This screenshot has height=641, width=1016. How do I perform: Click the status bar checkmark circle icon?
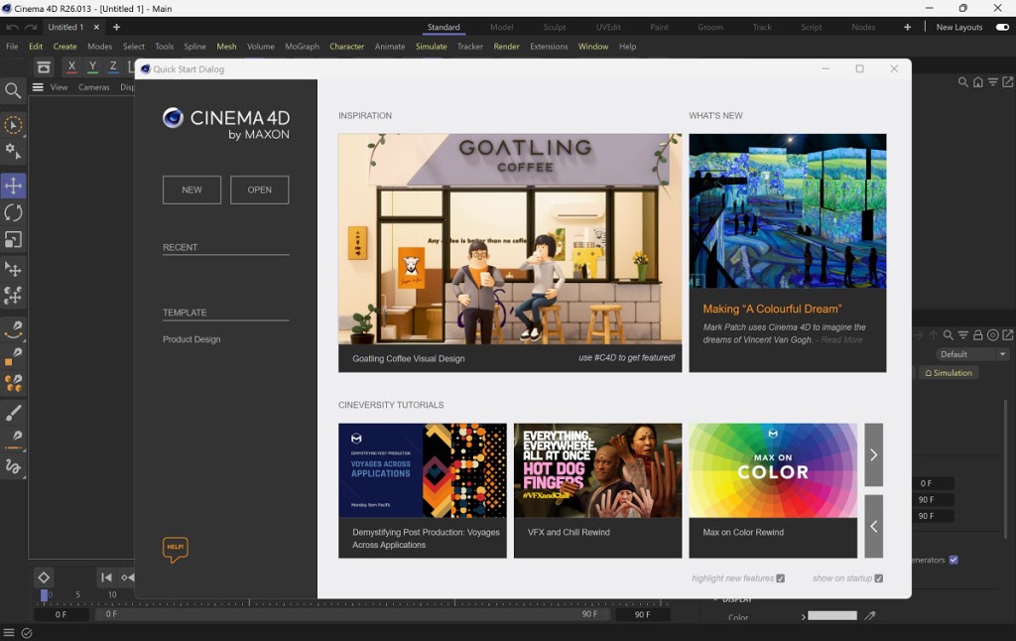[27, 633]
